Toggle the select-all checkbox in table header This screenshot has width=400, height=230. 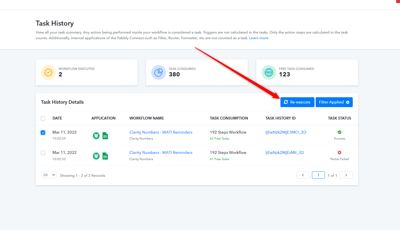click(43, 118)
